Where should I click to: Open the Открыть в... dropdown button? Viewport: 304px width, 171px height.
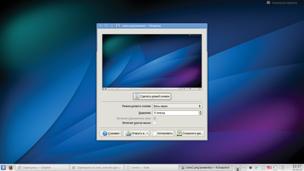pyautogui.click(x=136, y=133)
